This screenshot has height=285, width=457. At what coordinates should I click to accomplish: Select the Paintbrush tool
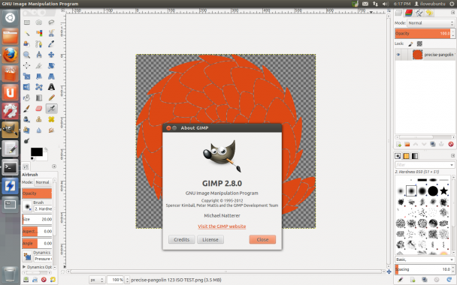[26, 109]
